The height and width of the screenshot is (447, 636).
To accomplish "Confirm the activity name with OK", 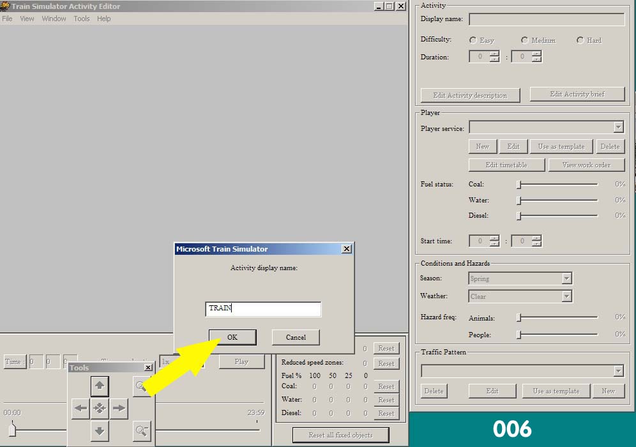I will (232, 337).
